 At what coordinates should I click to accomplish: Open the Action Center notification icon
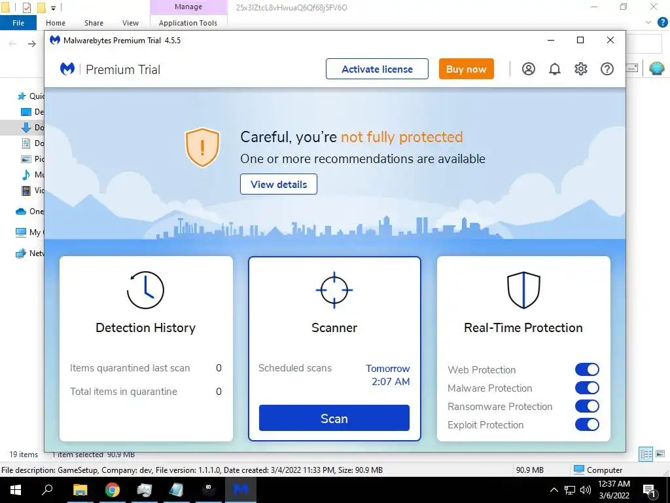click(649, 490)
